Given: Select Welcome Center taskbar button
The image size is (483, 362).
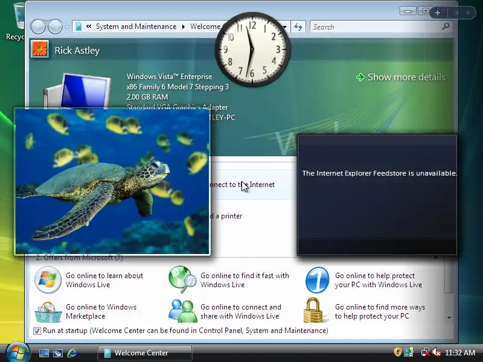Looking at the screenshot, I should point(145,353).
